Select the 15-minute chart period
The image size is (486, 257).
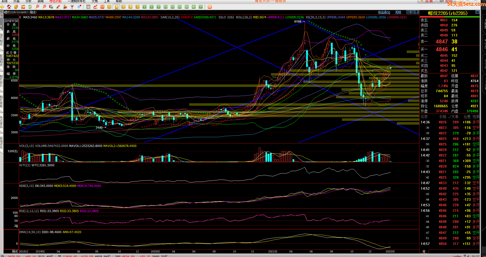pyautogui.click(x=166, y=7)
